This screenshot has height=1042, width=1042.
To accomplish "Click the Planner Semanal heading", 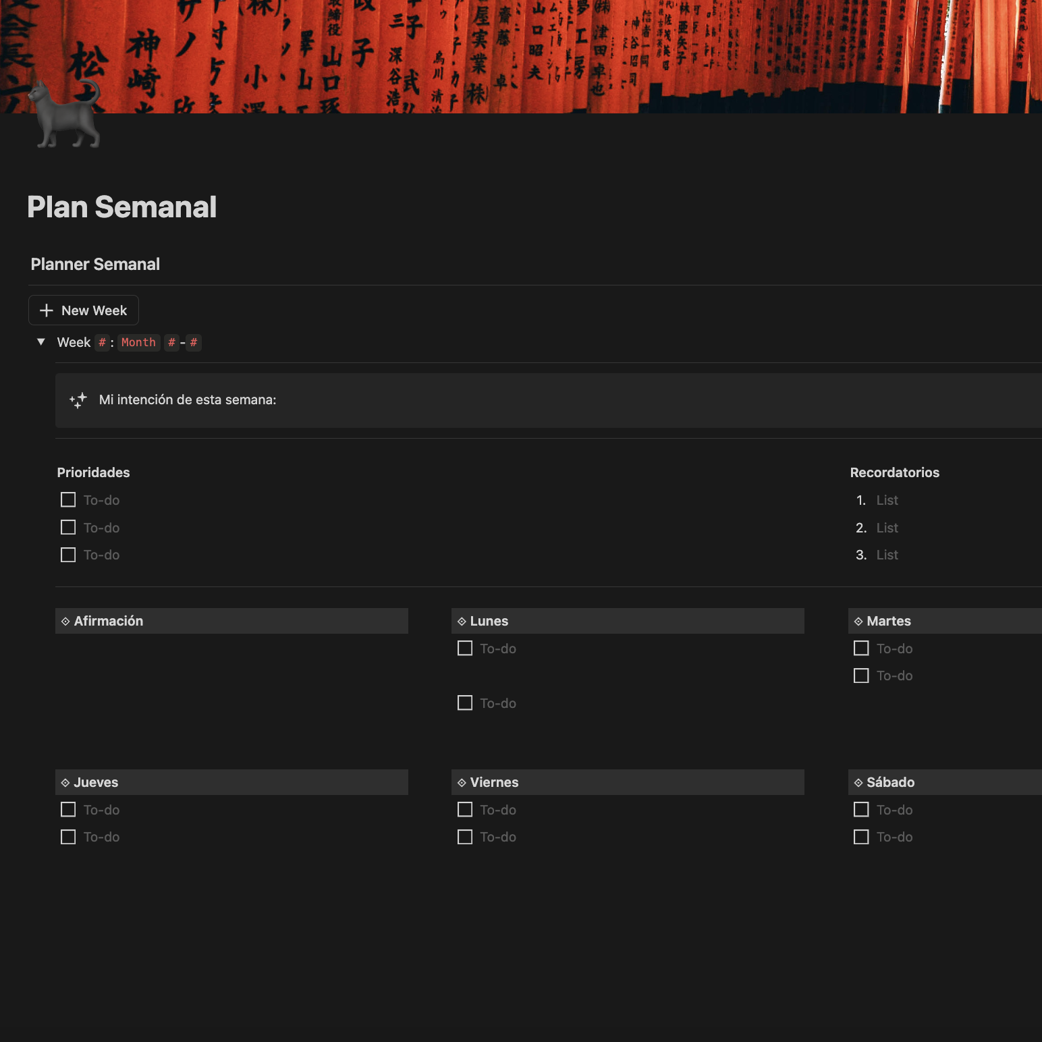I will pos(95,265).
